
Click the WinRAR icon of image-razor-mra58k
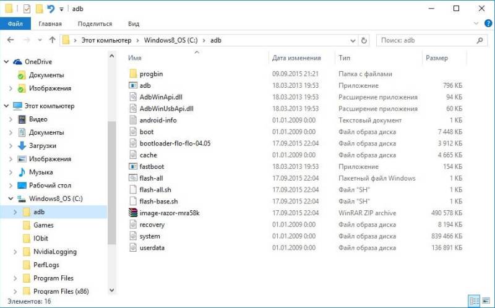(133, 213)
